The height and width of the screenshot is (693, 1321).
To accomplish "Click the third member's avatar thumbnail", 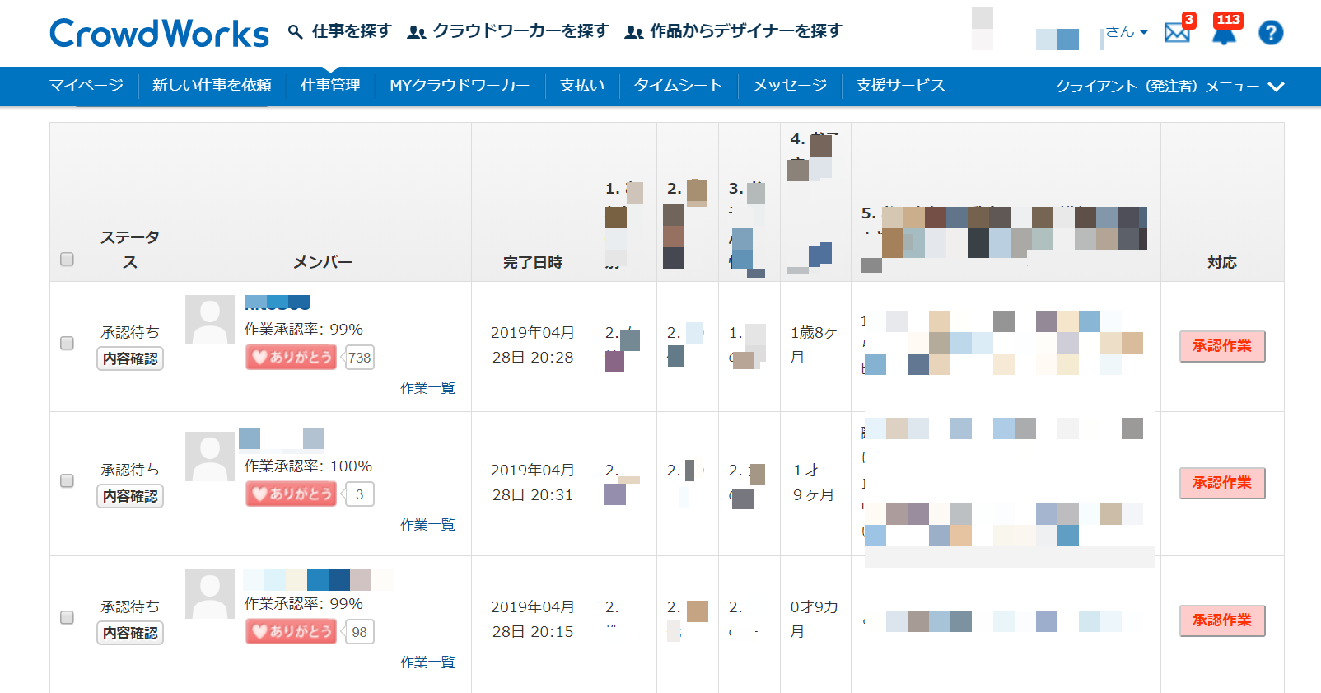I will 210,594.
